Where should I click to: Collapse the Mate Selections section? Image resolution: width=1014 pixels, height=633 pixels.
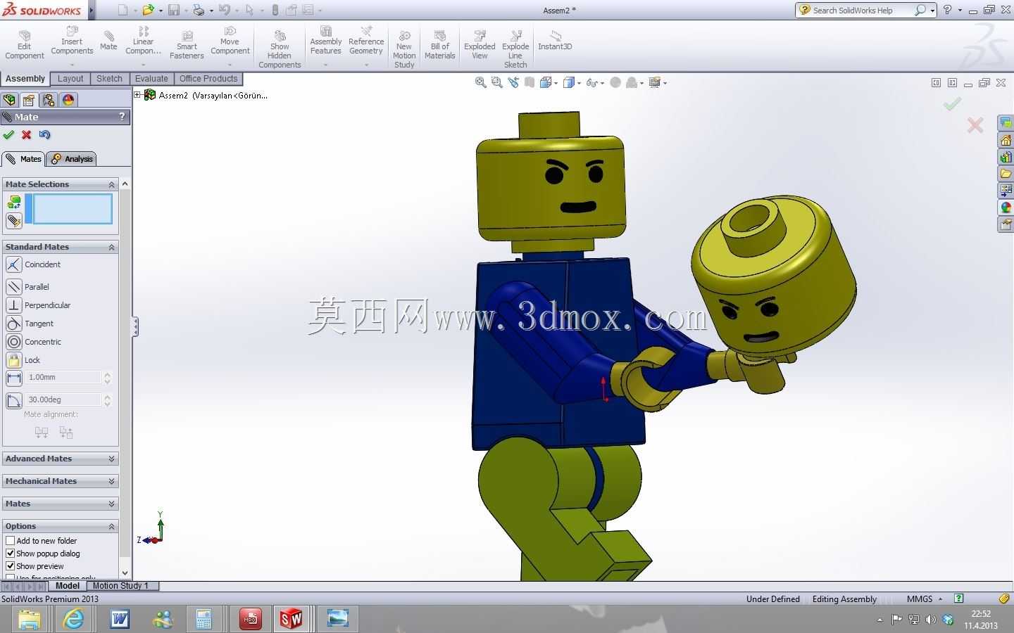pyautogui.click(x=111, y=184)
